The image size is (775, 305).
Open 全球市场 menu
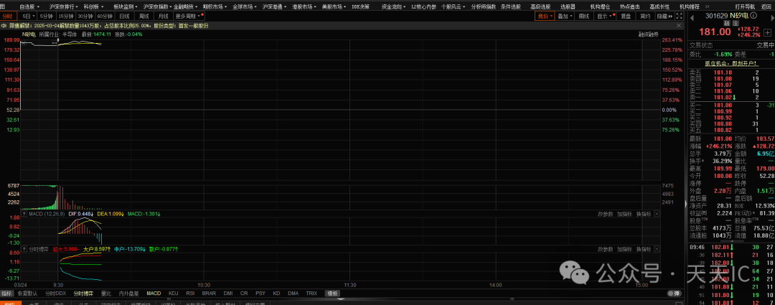coord(244,7)
